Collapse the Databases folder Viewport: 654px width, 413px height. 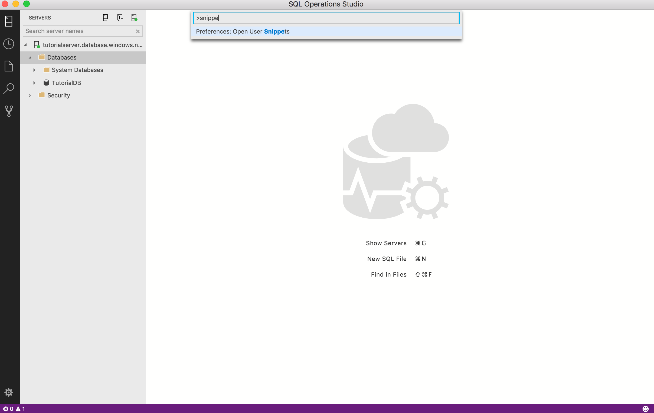tap(30, 57)
